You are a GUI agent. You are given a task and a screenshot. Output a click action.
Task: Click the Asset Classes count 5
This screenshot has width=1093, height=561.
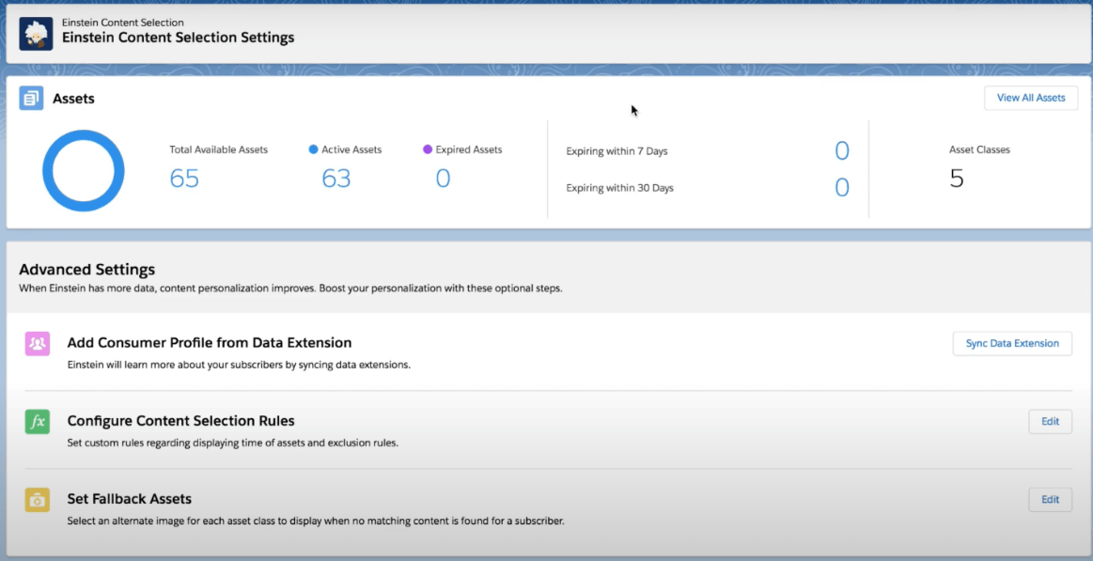click(x=956, y=178)
